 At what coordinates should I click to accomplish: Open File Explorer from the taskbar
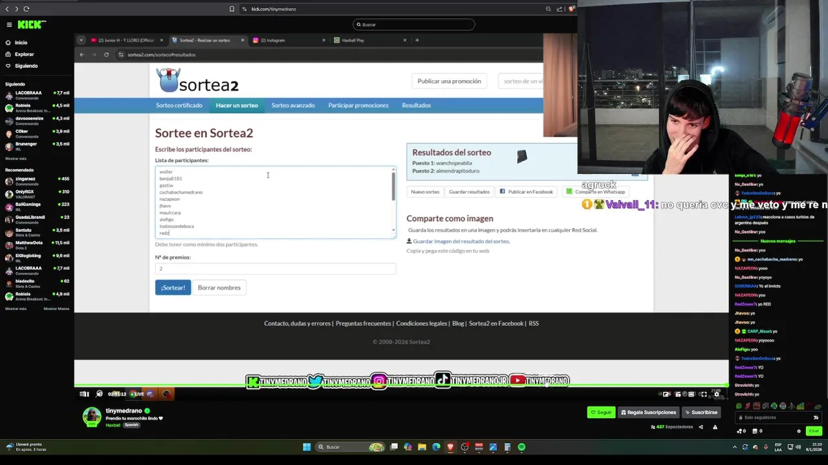click(x=422, y=447)
